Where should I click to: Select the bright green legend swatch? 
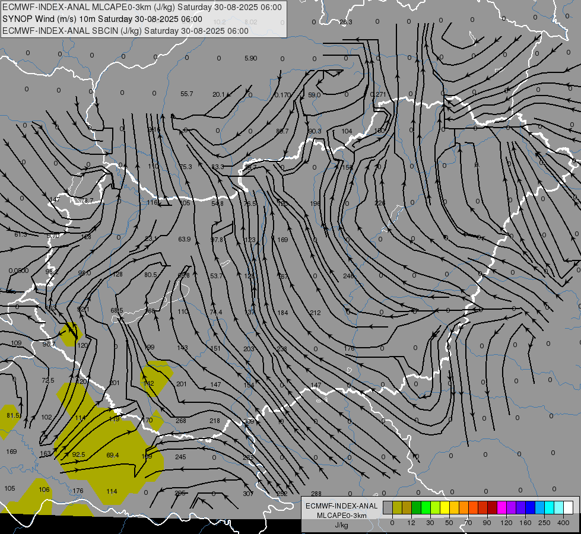pos(426,507)
